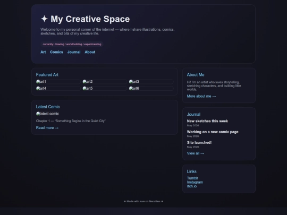
Task: Click the Links heading
Action: coord(192,171)
